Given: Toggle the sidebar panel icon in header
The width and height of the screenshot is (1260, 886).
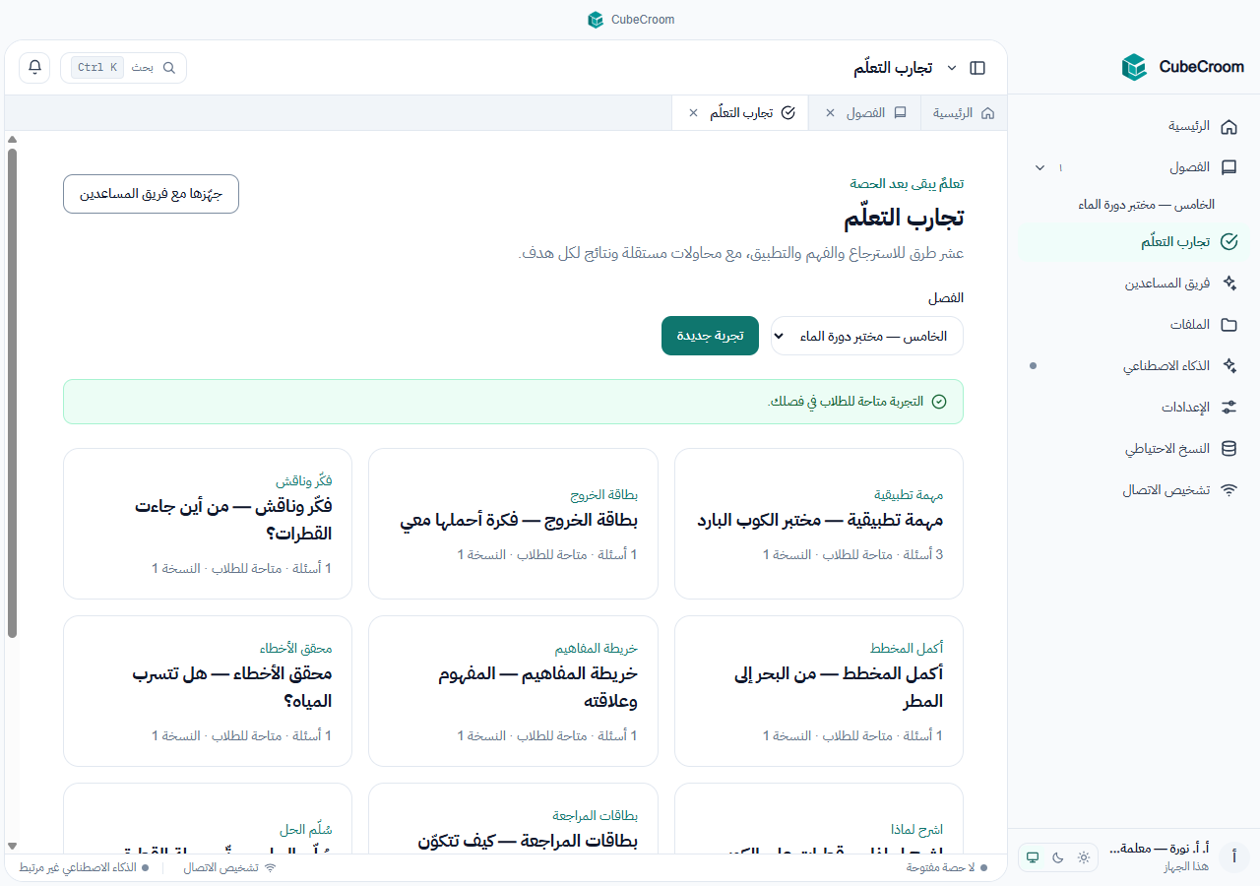Looking at the screenshot, I should [977, 68].
